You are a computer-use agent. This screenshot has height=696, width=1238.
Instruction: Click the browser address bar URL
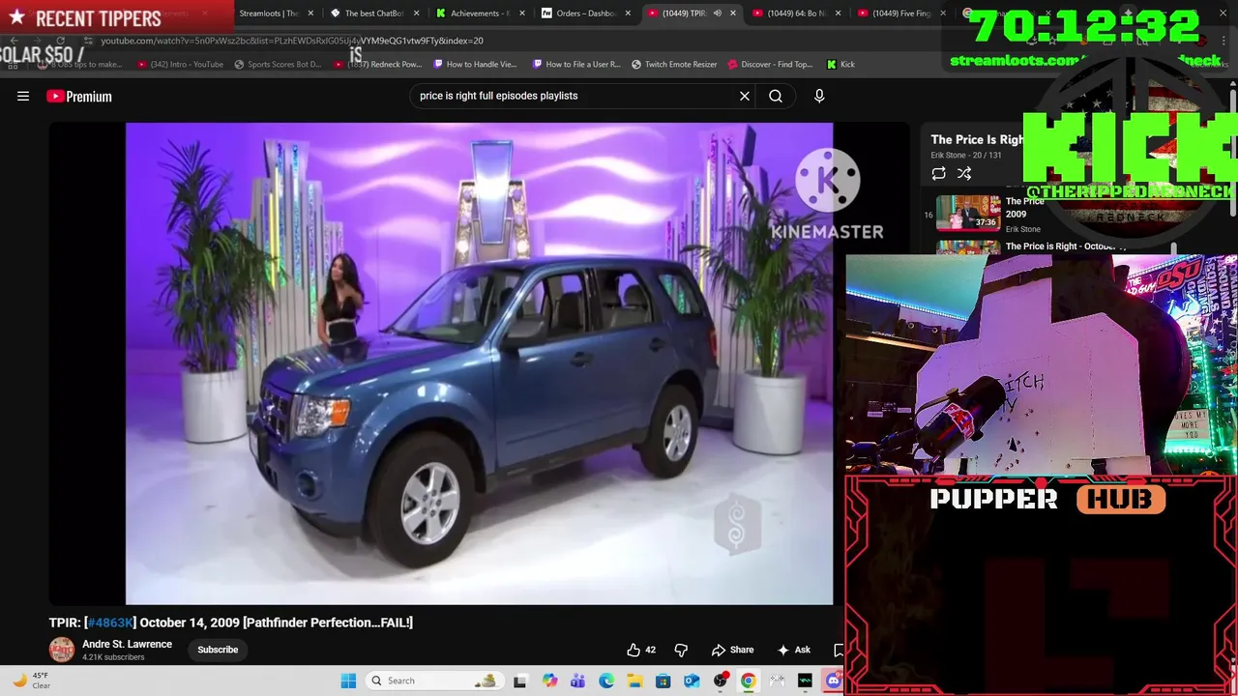point(291,41)
